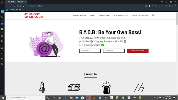
Task: Click the Join now, It's Free button
Action: (x=138, y=51)
